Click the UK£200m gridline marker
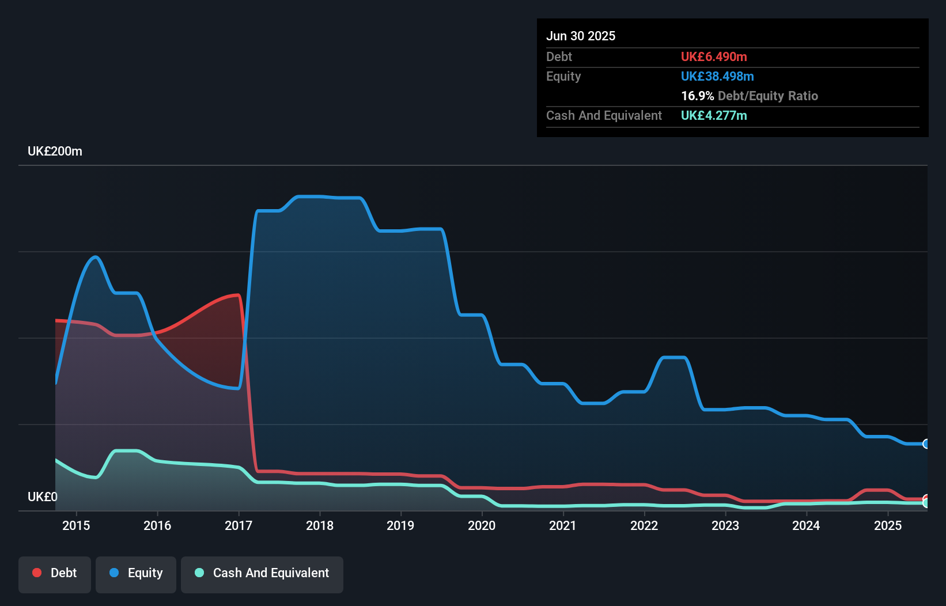946x606 pixels. [55, 151]
